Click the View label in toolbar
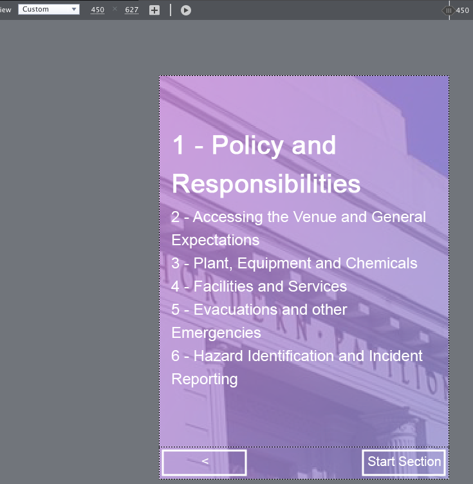The width and height of the screenshot is (473, 484). click(6, 10)
